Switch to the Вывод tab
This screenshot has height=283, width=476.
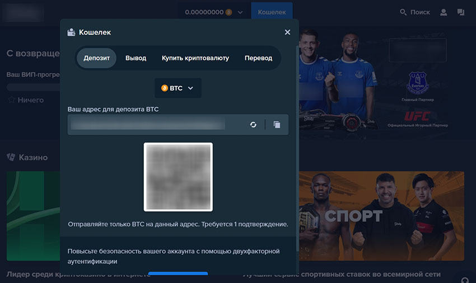[x=136, y=58]
